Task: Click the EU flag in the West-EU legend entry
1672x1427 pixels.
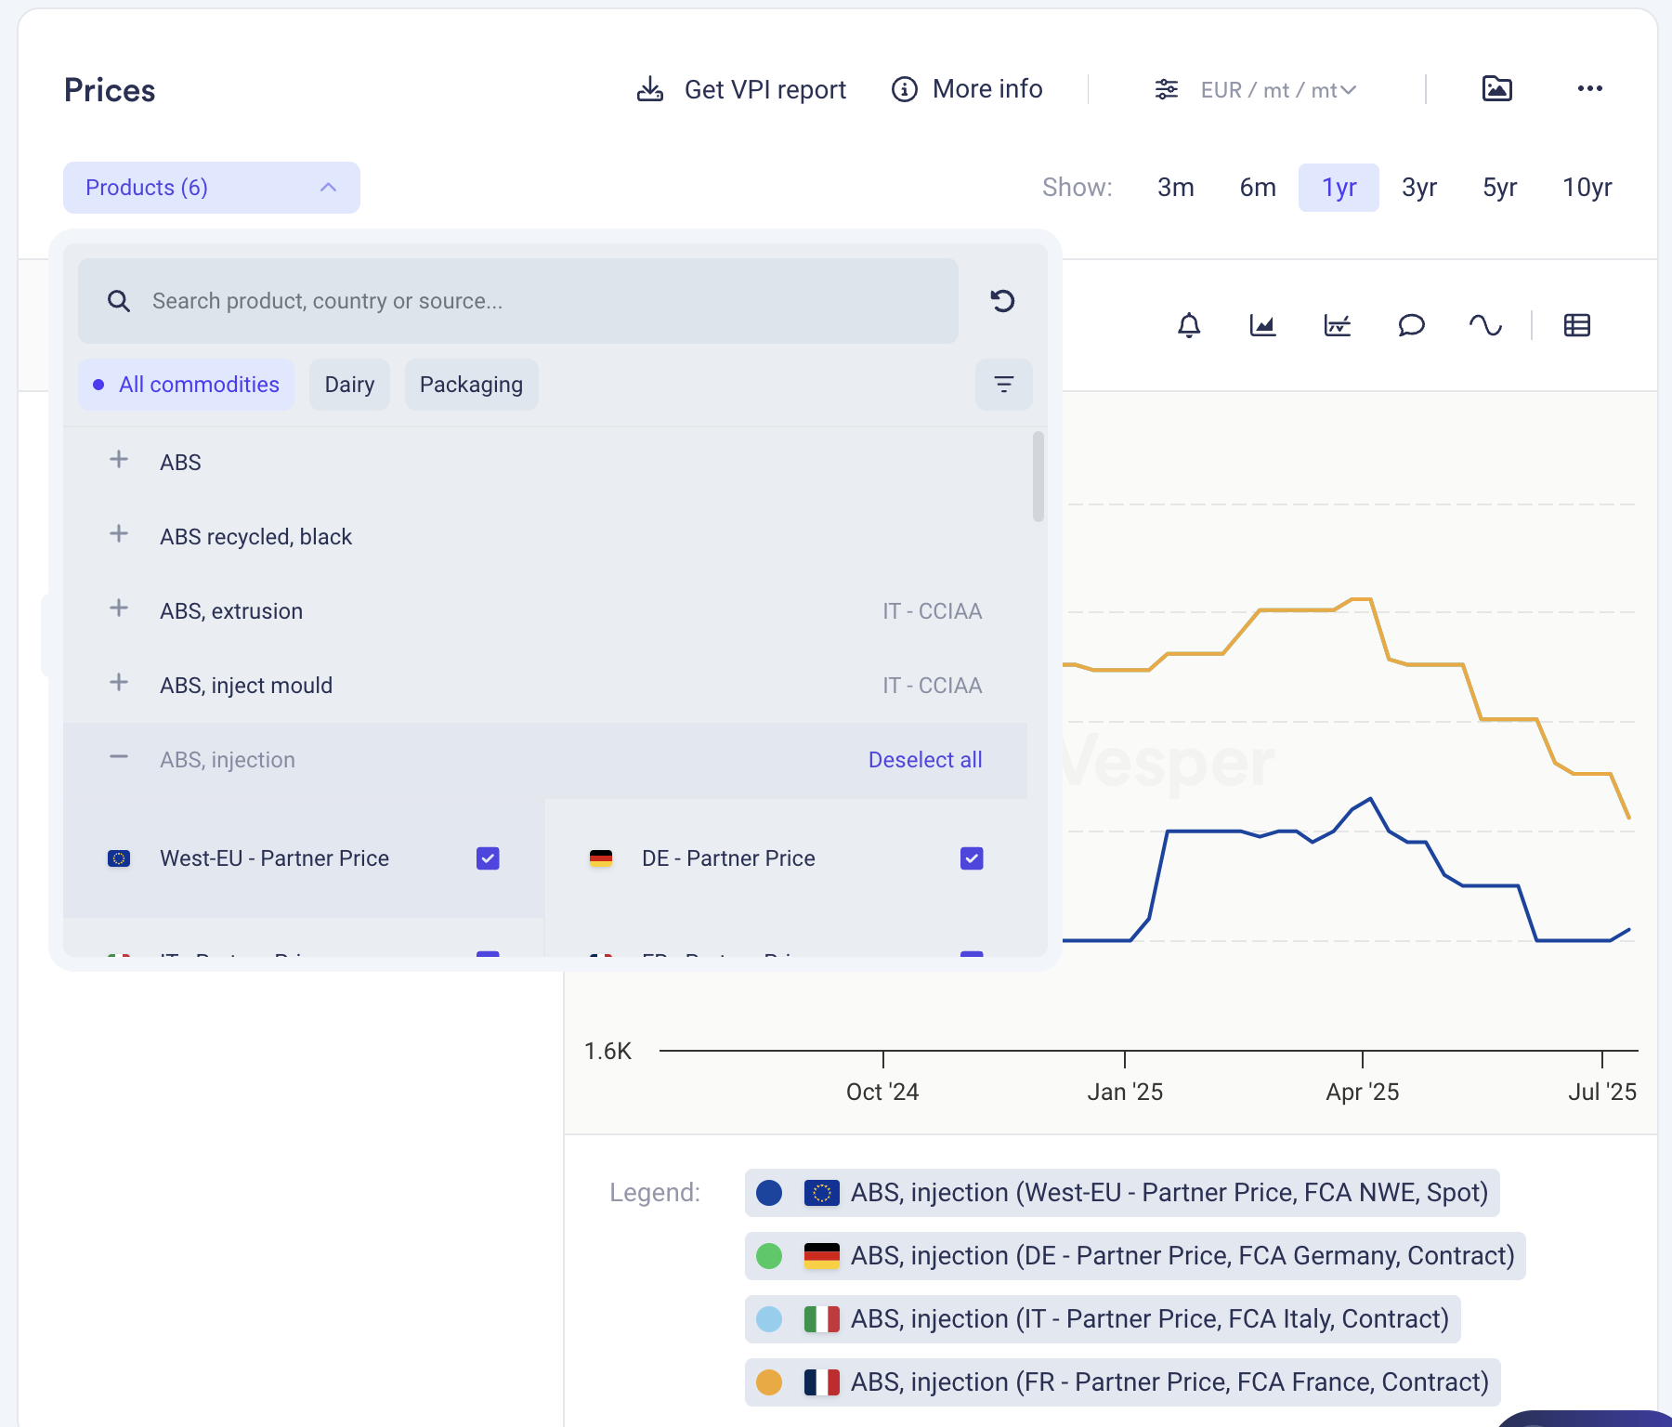Action: 822,1193
